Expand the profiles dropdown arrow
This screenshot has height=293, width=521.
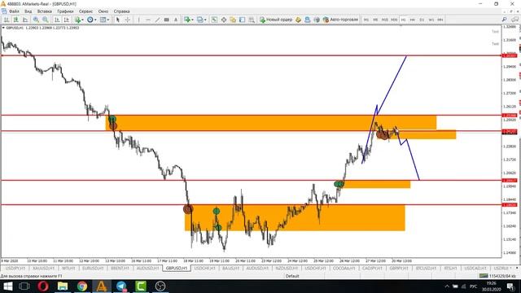coord(205,20)
